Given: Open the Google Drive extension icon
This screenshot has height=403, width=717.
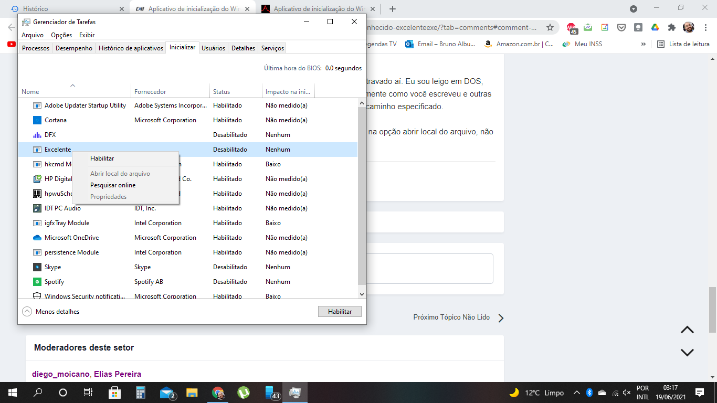Looking at the screenshot, I should (655, 27).
